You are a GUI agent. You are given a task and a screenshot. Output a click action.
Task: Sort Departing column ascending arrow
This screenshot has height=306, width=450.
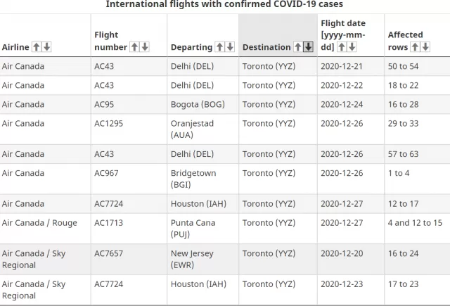(x=219, y=47)
